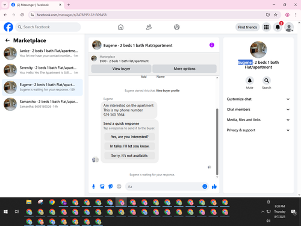This screenshot has height=226, width=301.
Task: Open the Chrome profile avatar icon
Action: coord(287,14)
